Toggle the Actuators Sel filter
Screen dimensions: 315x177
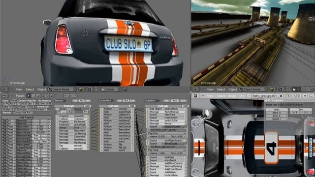click(166, 100)
